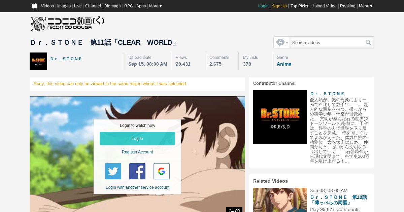The width and height of the screenshot is (404, 212).
Task: Open the Anime genre link
Action: click(x=284, y=64)
